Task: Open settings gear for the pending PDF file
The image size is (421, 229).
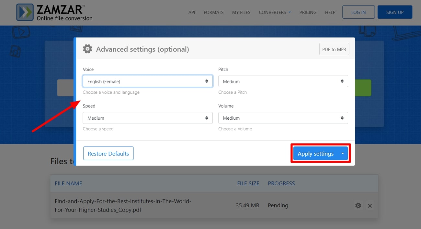Action: [x=358, y=205]
